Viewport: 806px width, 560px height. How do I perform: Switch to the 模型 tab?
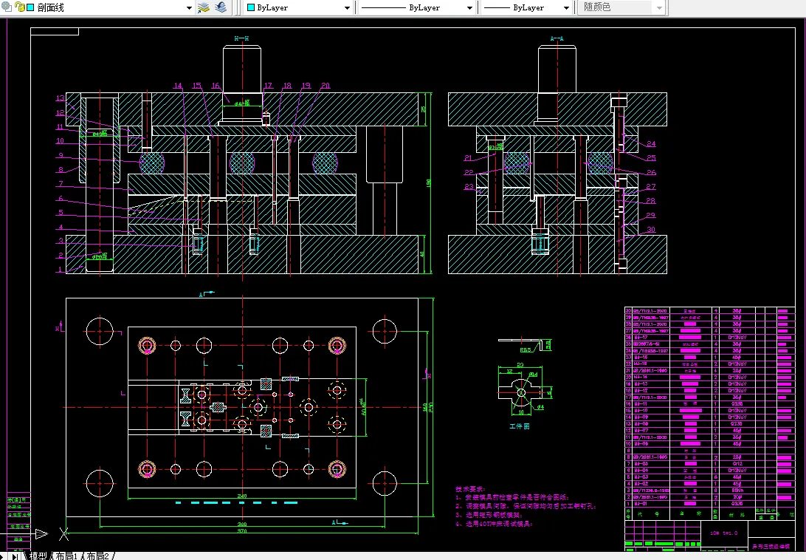coord(38,556)
